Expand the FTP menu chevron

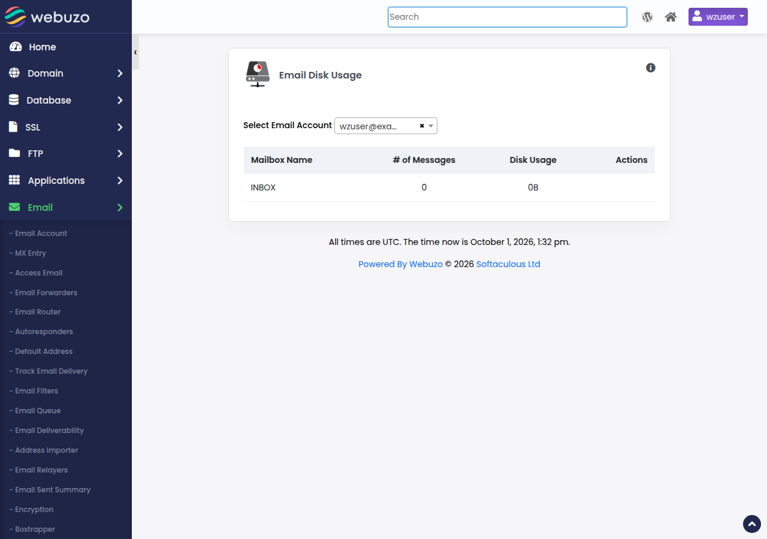[120, 153]
